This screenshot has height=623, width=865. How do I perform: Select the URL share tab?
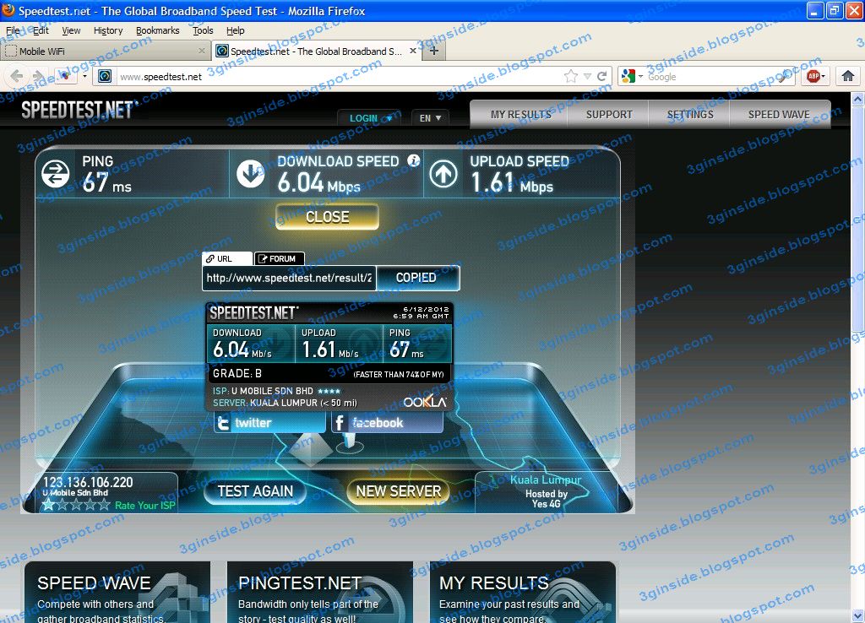227,258
